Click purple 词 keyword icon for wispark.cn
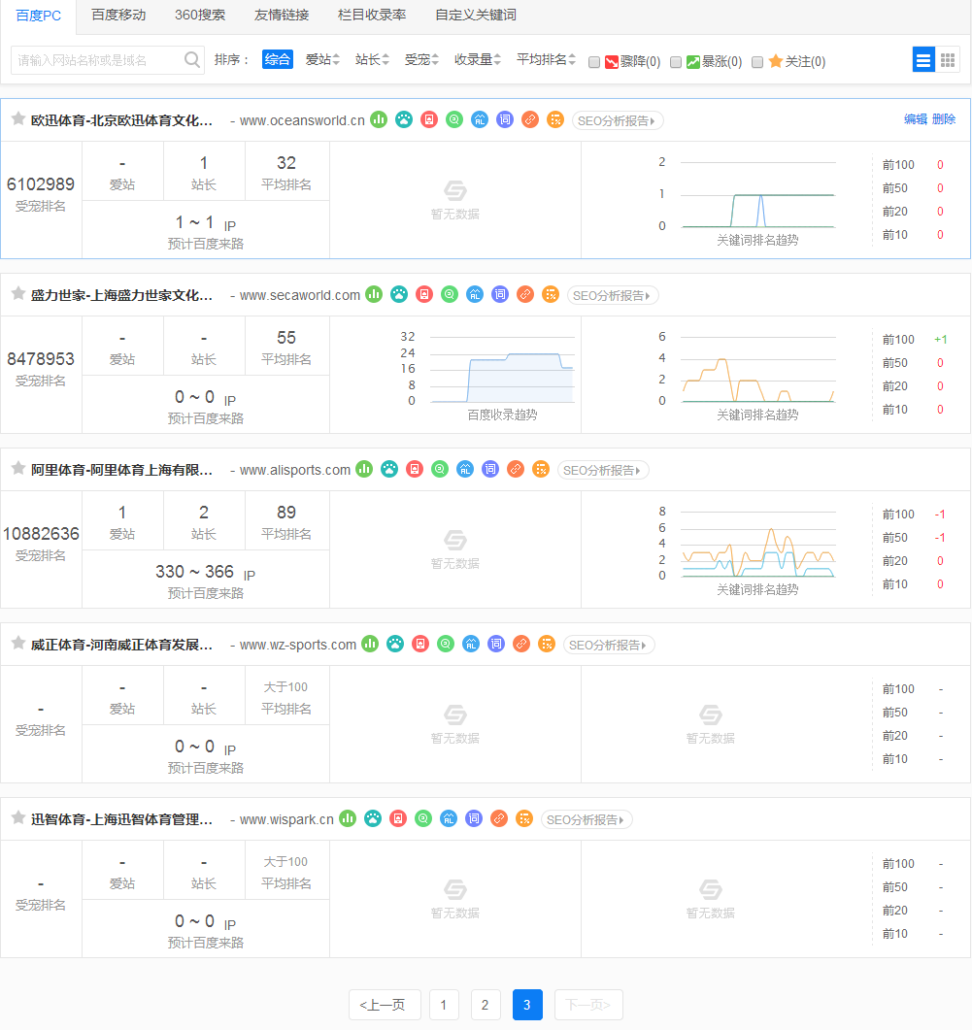Image resolution: width=972 pixels, height=1030 pixels. [474, 818]
